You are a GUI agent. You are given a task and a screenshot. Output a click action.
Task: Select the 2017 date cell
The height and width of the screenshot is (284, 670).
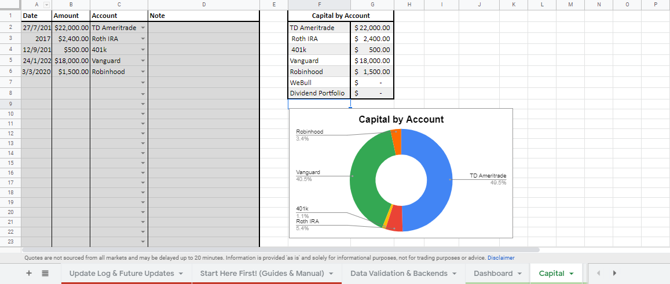click(36, 39)
